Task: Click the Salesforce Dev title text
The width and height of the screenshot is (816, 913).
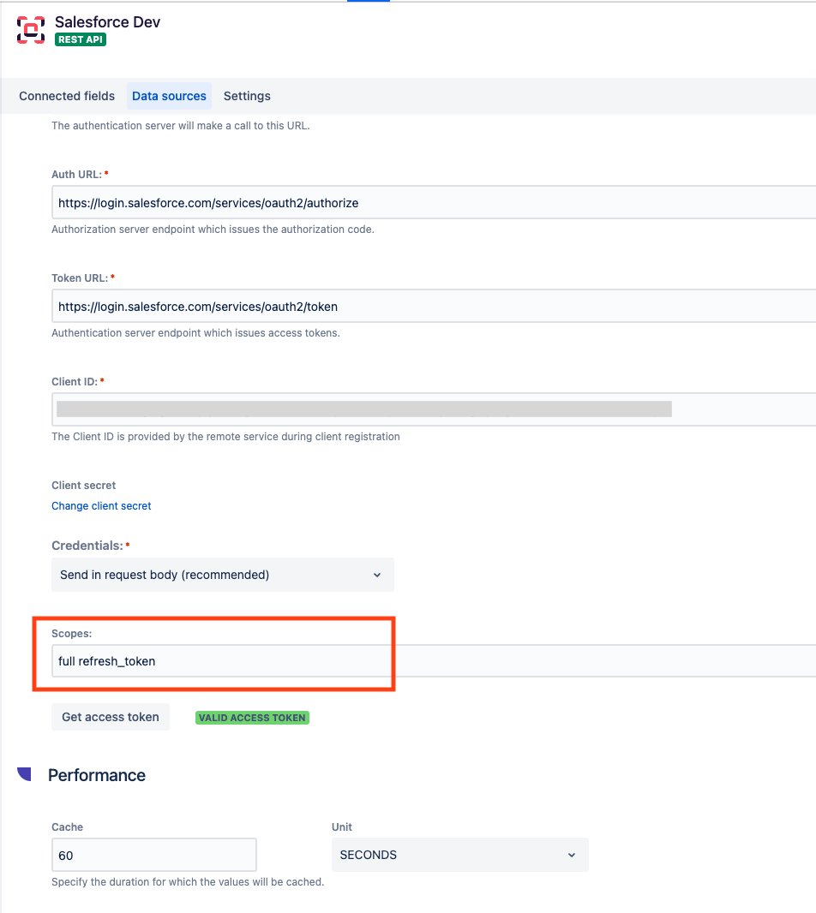Action: click(x=107, y=21)
